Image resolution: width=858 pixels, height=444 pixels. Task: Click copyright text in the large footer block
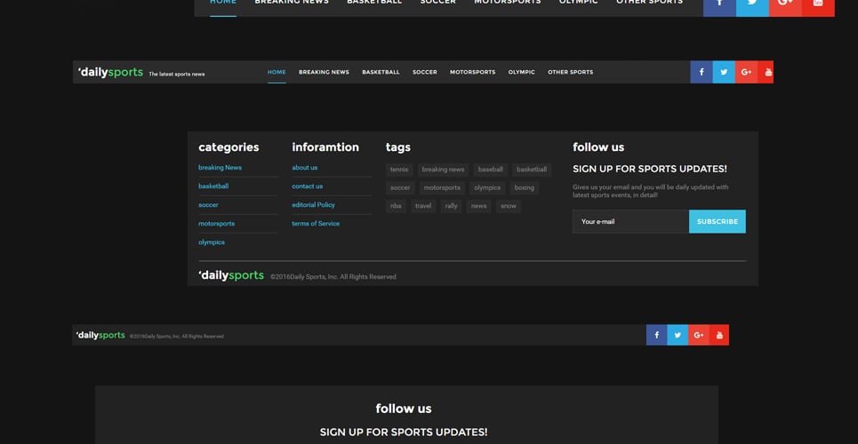pos(333,277)
